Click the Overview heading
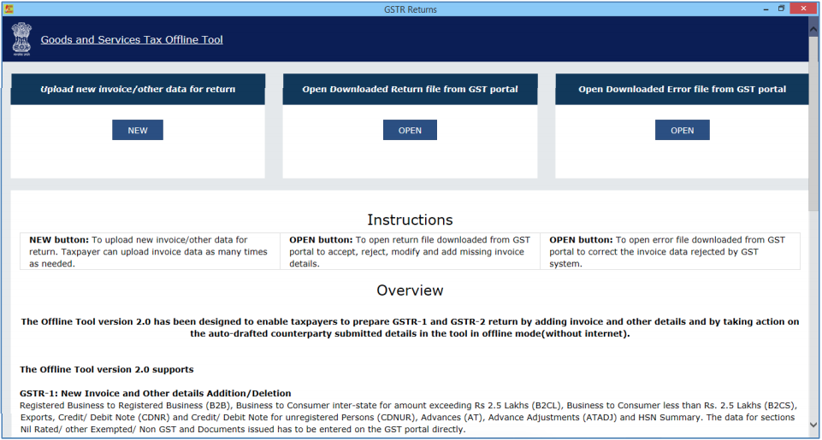The image size is (822, 440). tap(410, 290)
